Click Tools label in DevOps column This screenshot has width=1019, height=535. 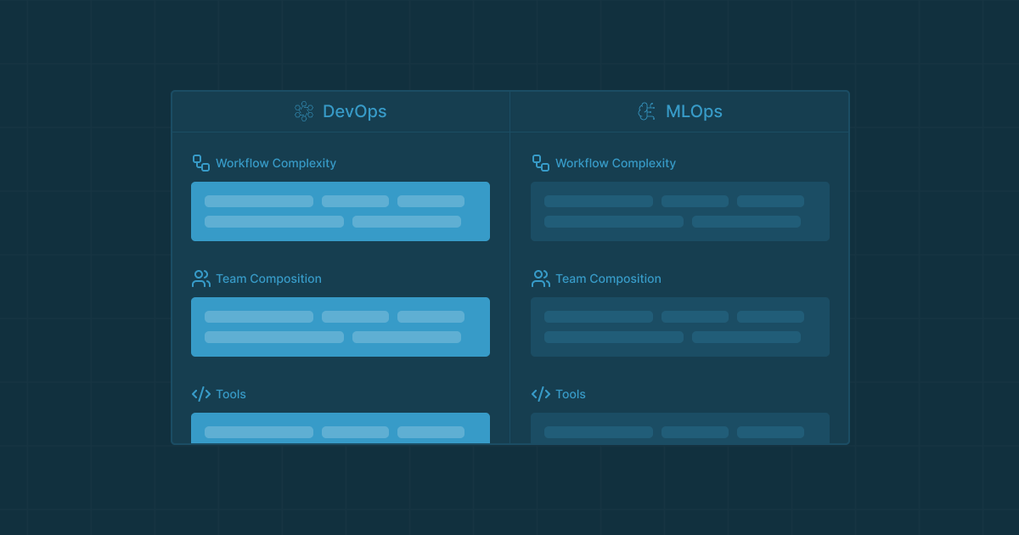tap(231, 394)
